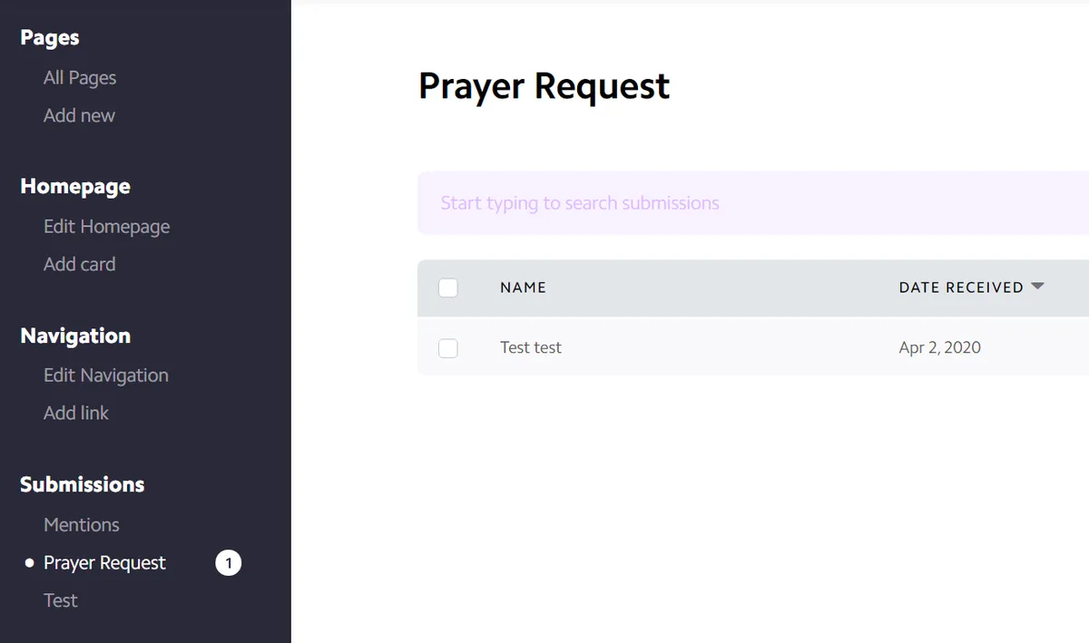Open the Mentions submissions list

(x=82, y=525)
